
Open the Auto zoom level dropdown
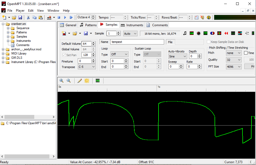130,34
